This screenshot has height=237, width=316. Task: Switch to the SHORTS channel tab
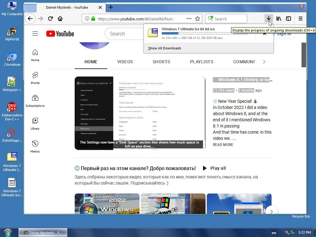click(x=161, y=62)
